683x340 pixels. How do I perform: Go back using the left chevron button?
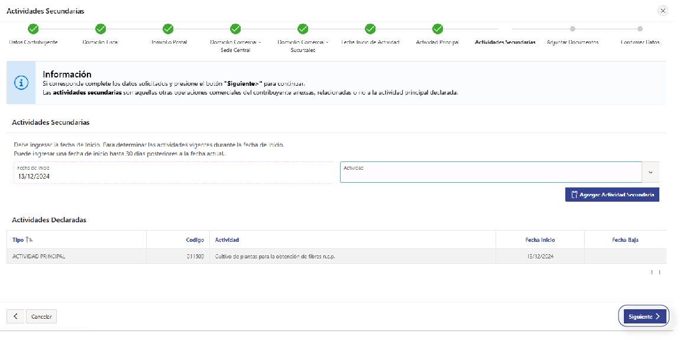coord(15,316)
